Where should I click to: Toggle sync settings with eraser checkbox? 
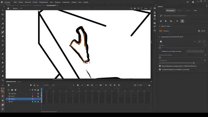point(160,69)
